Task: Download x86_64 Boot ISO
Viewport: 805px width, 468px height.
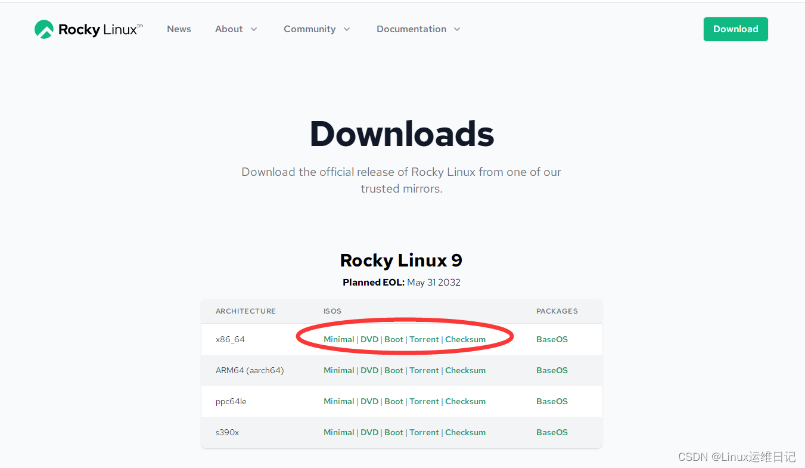Action: [x=394, y=339]
